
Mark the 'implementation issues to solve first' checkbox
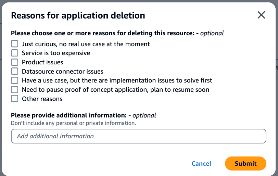tap(14, 80)
